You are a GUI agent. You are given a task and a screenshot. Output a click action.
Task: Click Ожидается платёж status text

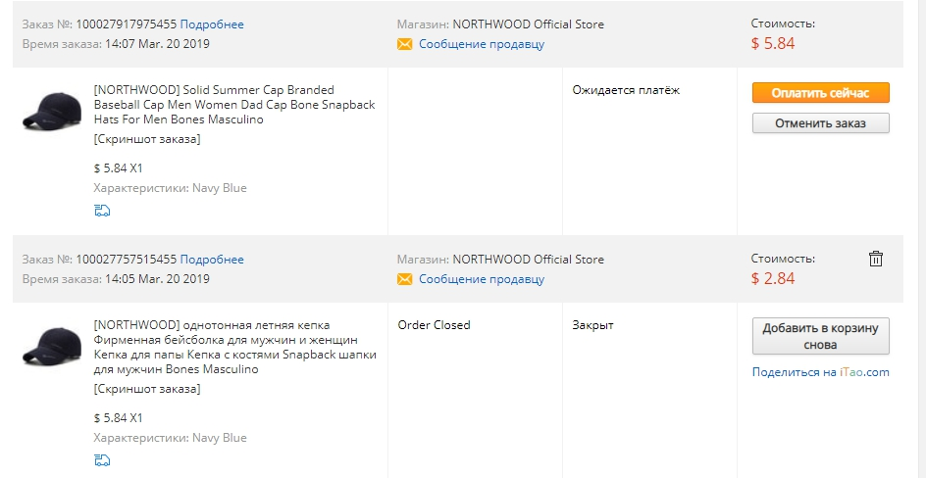pos(626,91)
